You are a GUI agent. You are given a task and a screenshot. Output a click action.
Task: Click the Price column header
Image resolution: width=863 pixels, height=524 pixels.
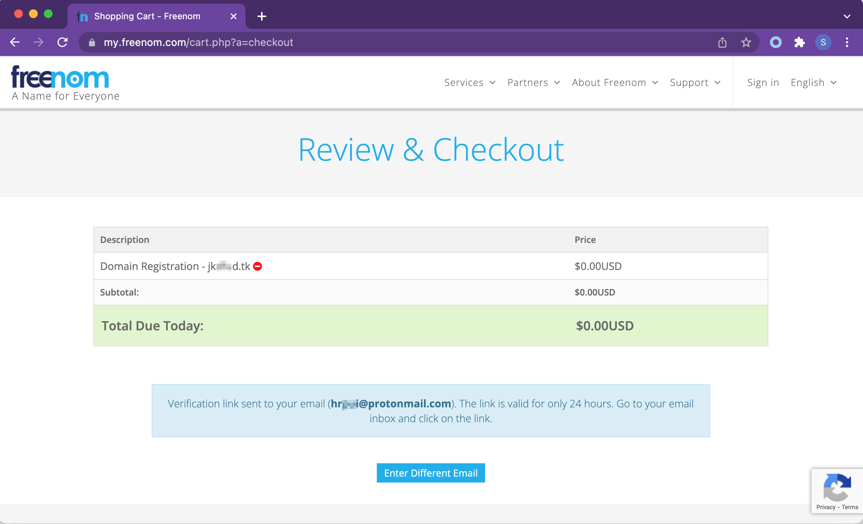point(585,240)
